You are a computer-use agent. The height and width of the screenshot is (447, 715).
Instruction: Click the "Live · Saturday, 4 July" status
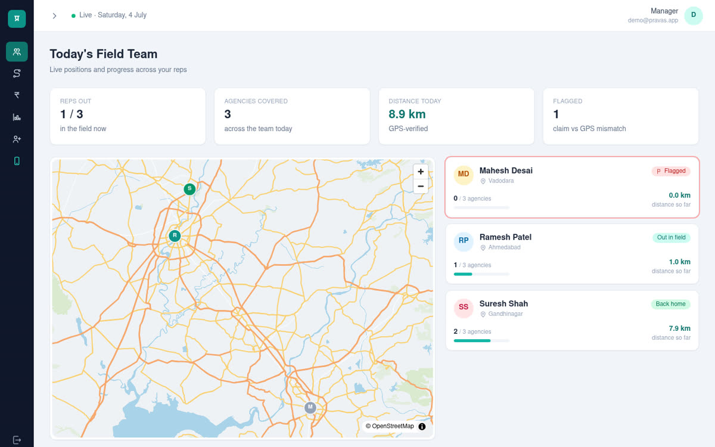(113, 15)
